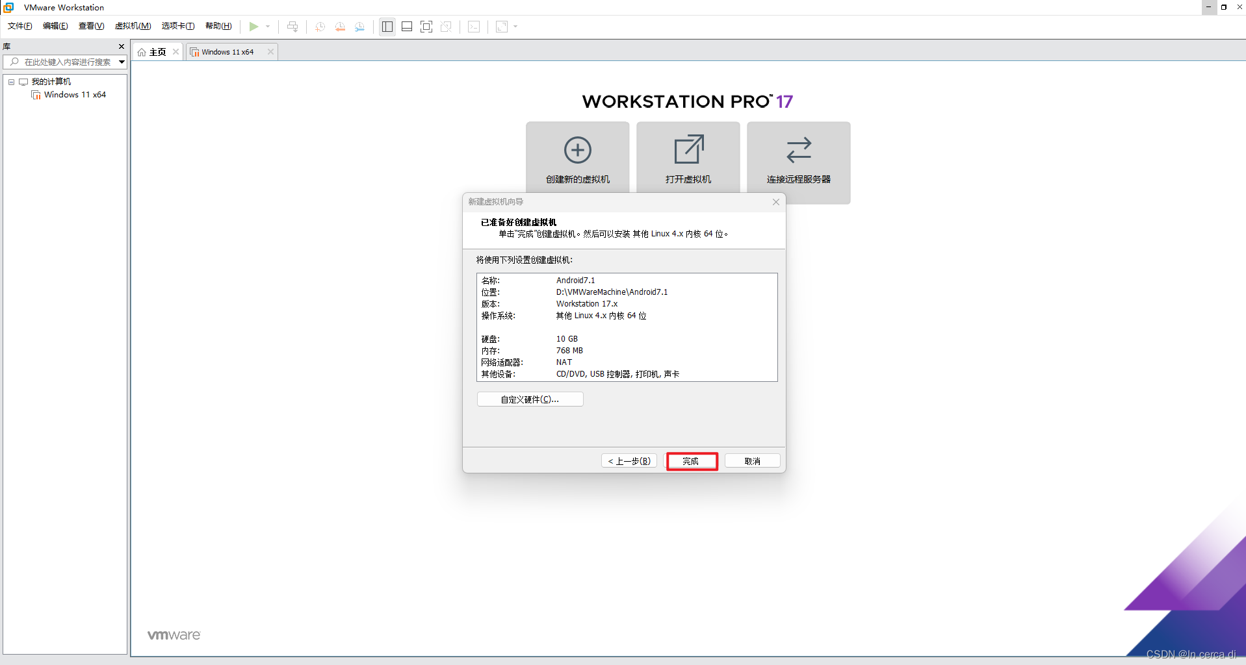Click the stretch guest display icon
Image resolution: width=1246 pixels, height=665 pixels.
coord(502,27)
